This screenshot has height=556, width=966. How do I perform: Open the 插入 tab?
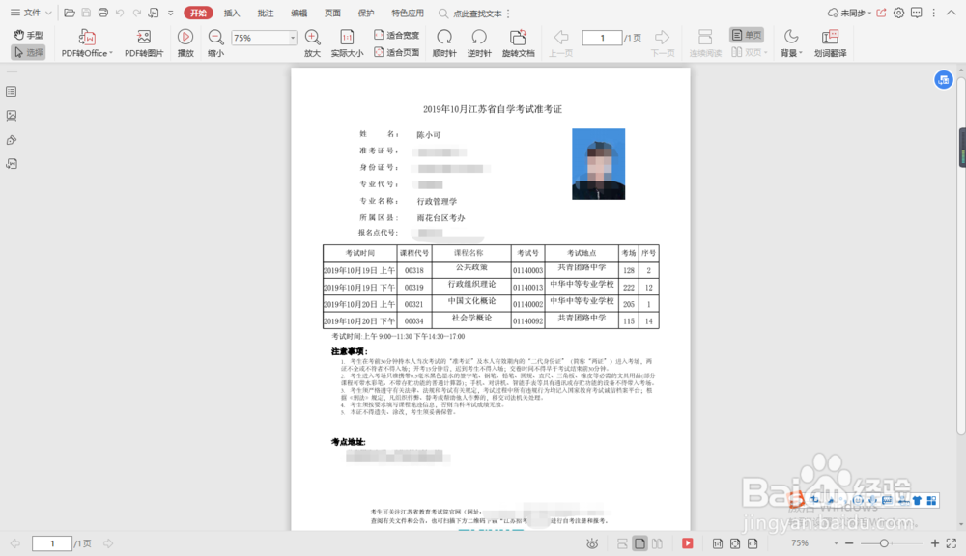232,13
